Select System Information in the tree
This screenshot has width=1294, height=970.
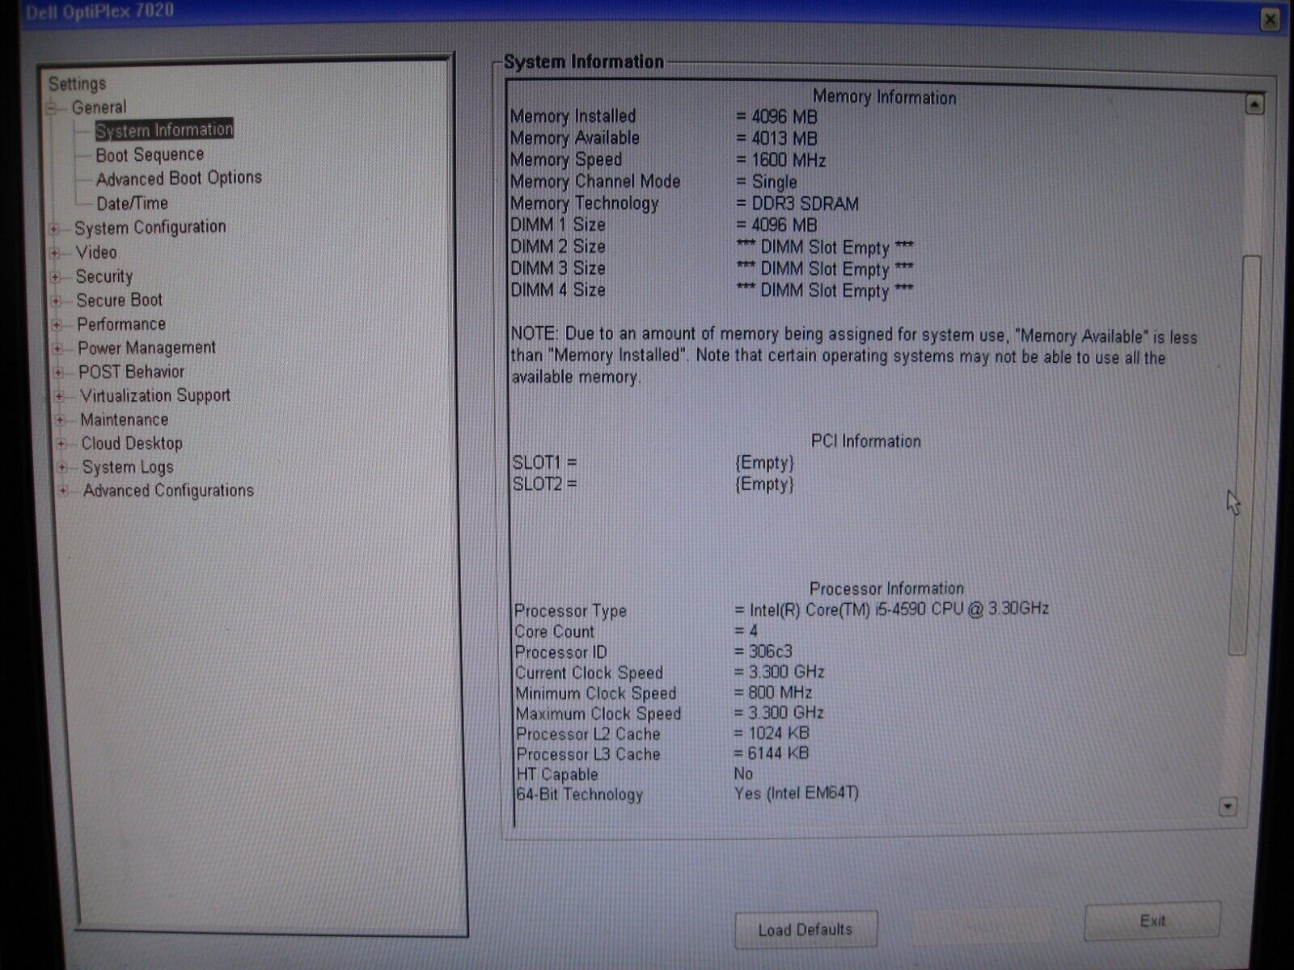tap(164, 130)
